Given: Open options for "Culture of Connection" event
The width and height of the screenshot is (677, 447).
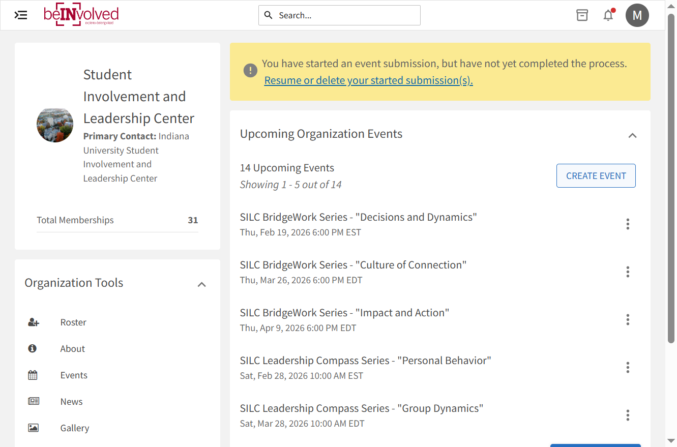Looking at the screenshot, I should (628, 272).
